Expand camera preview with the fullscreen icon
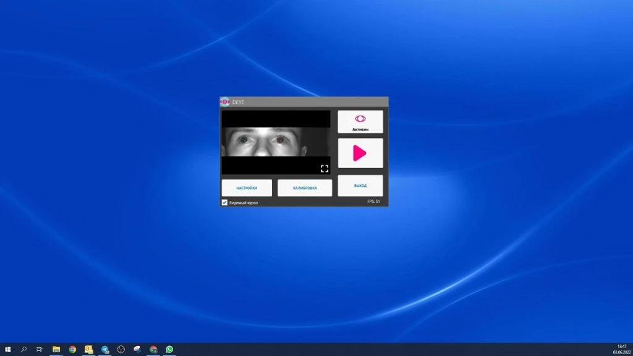The width and height of the screenshot is (633, 356). coord(325,168)
